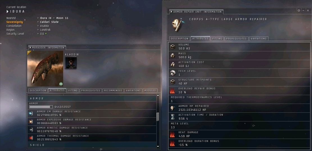Image resolution: width=312 pixels, height=151 pixels.
Task: Click the Overload Repair Bonus flame icon
Action: click(172, 91)
